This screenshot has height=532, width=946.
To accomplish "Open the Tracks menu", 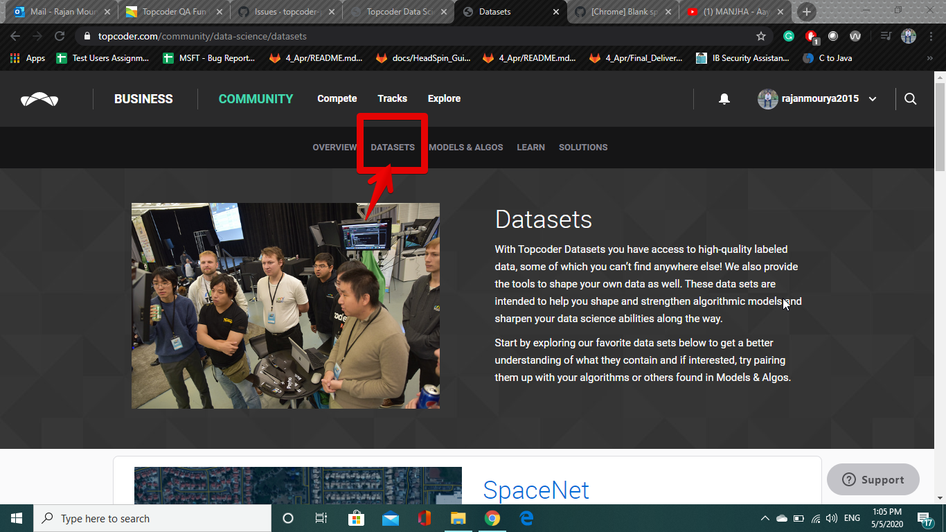I will tap(392, 98).
